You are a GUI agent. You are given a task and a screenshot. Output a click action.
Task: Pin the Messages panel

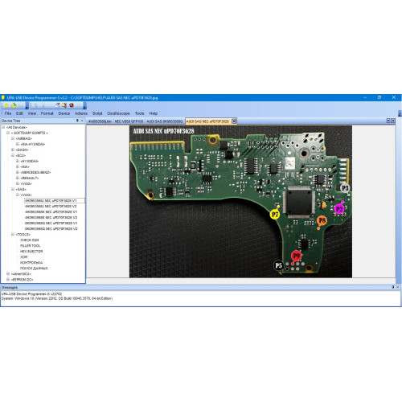(x=392, y=287)
